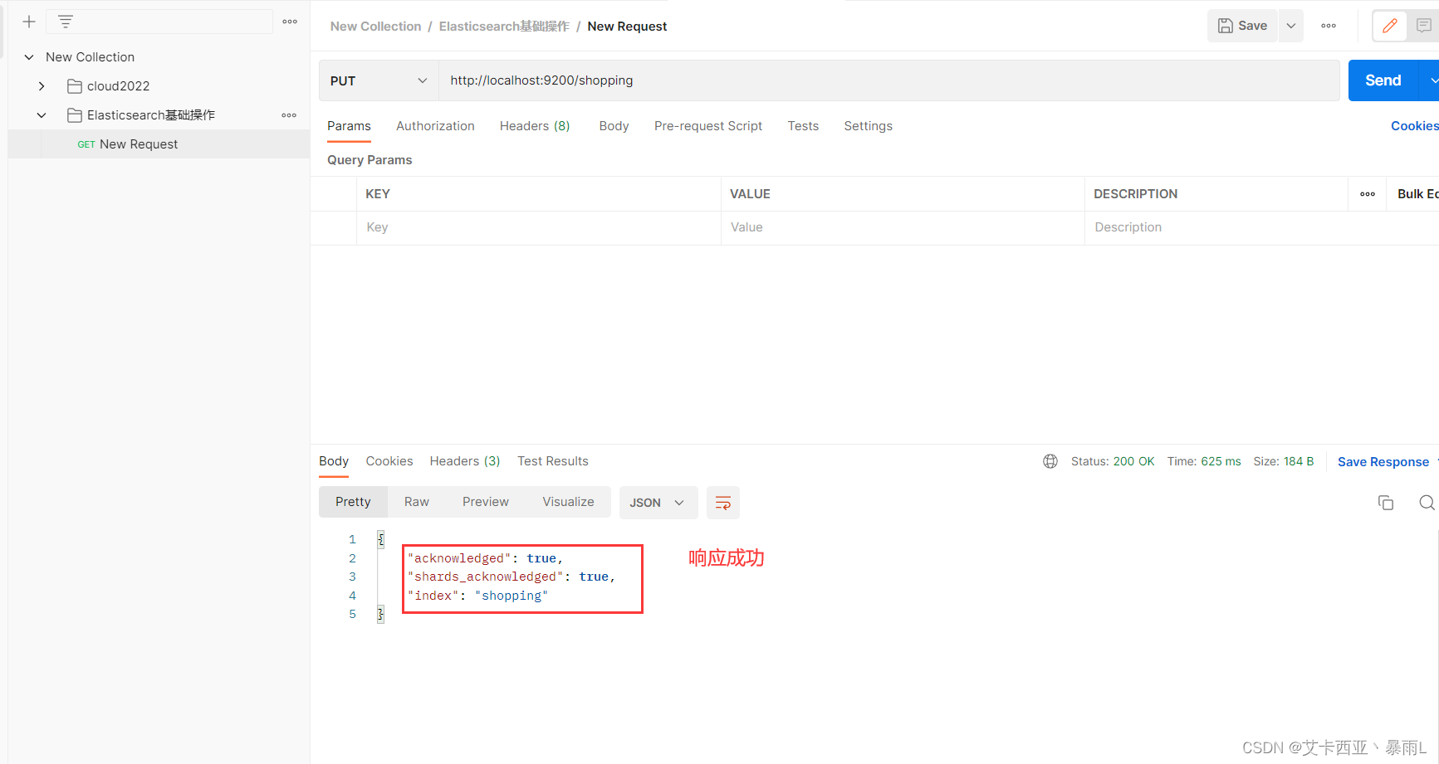Screen dimensions: 1439x764
Task: Open the cloud2022 collection folder
Action: pos(118,86)
